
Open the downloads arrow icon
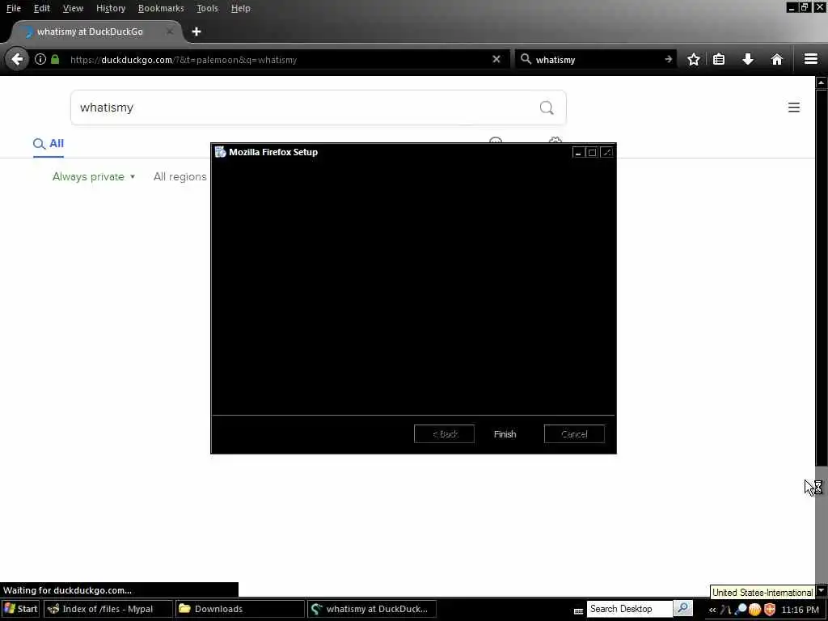[748, 59]
